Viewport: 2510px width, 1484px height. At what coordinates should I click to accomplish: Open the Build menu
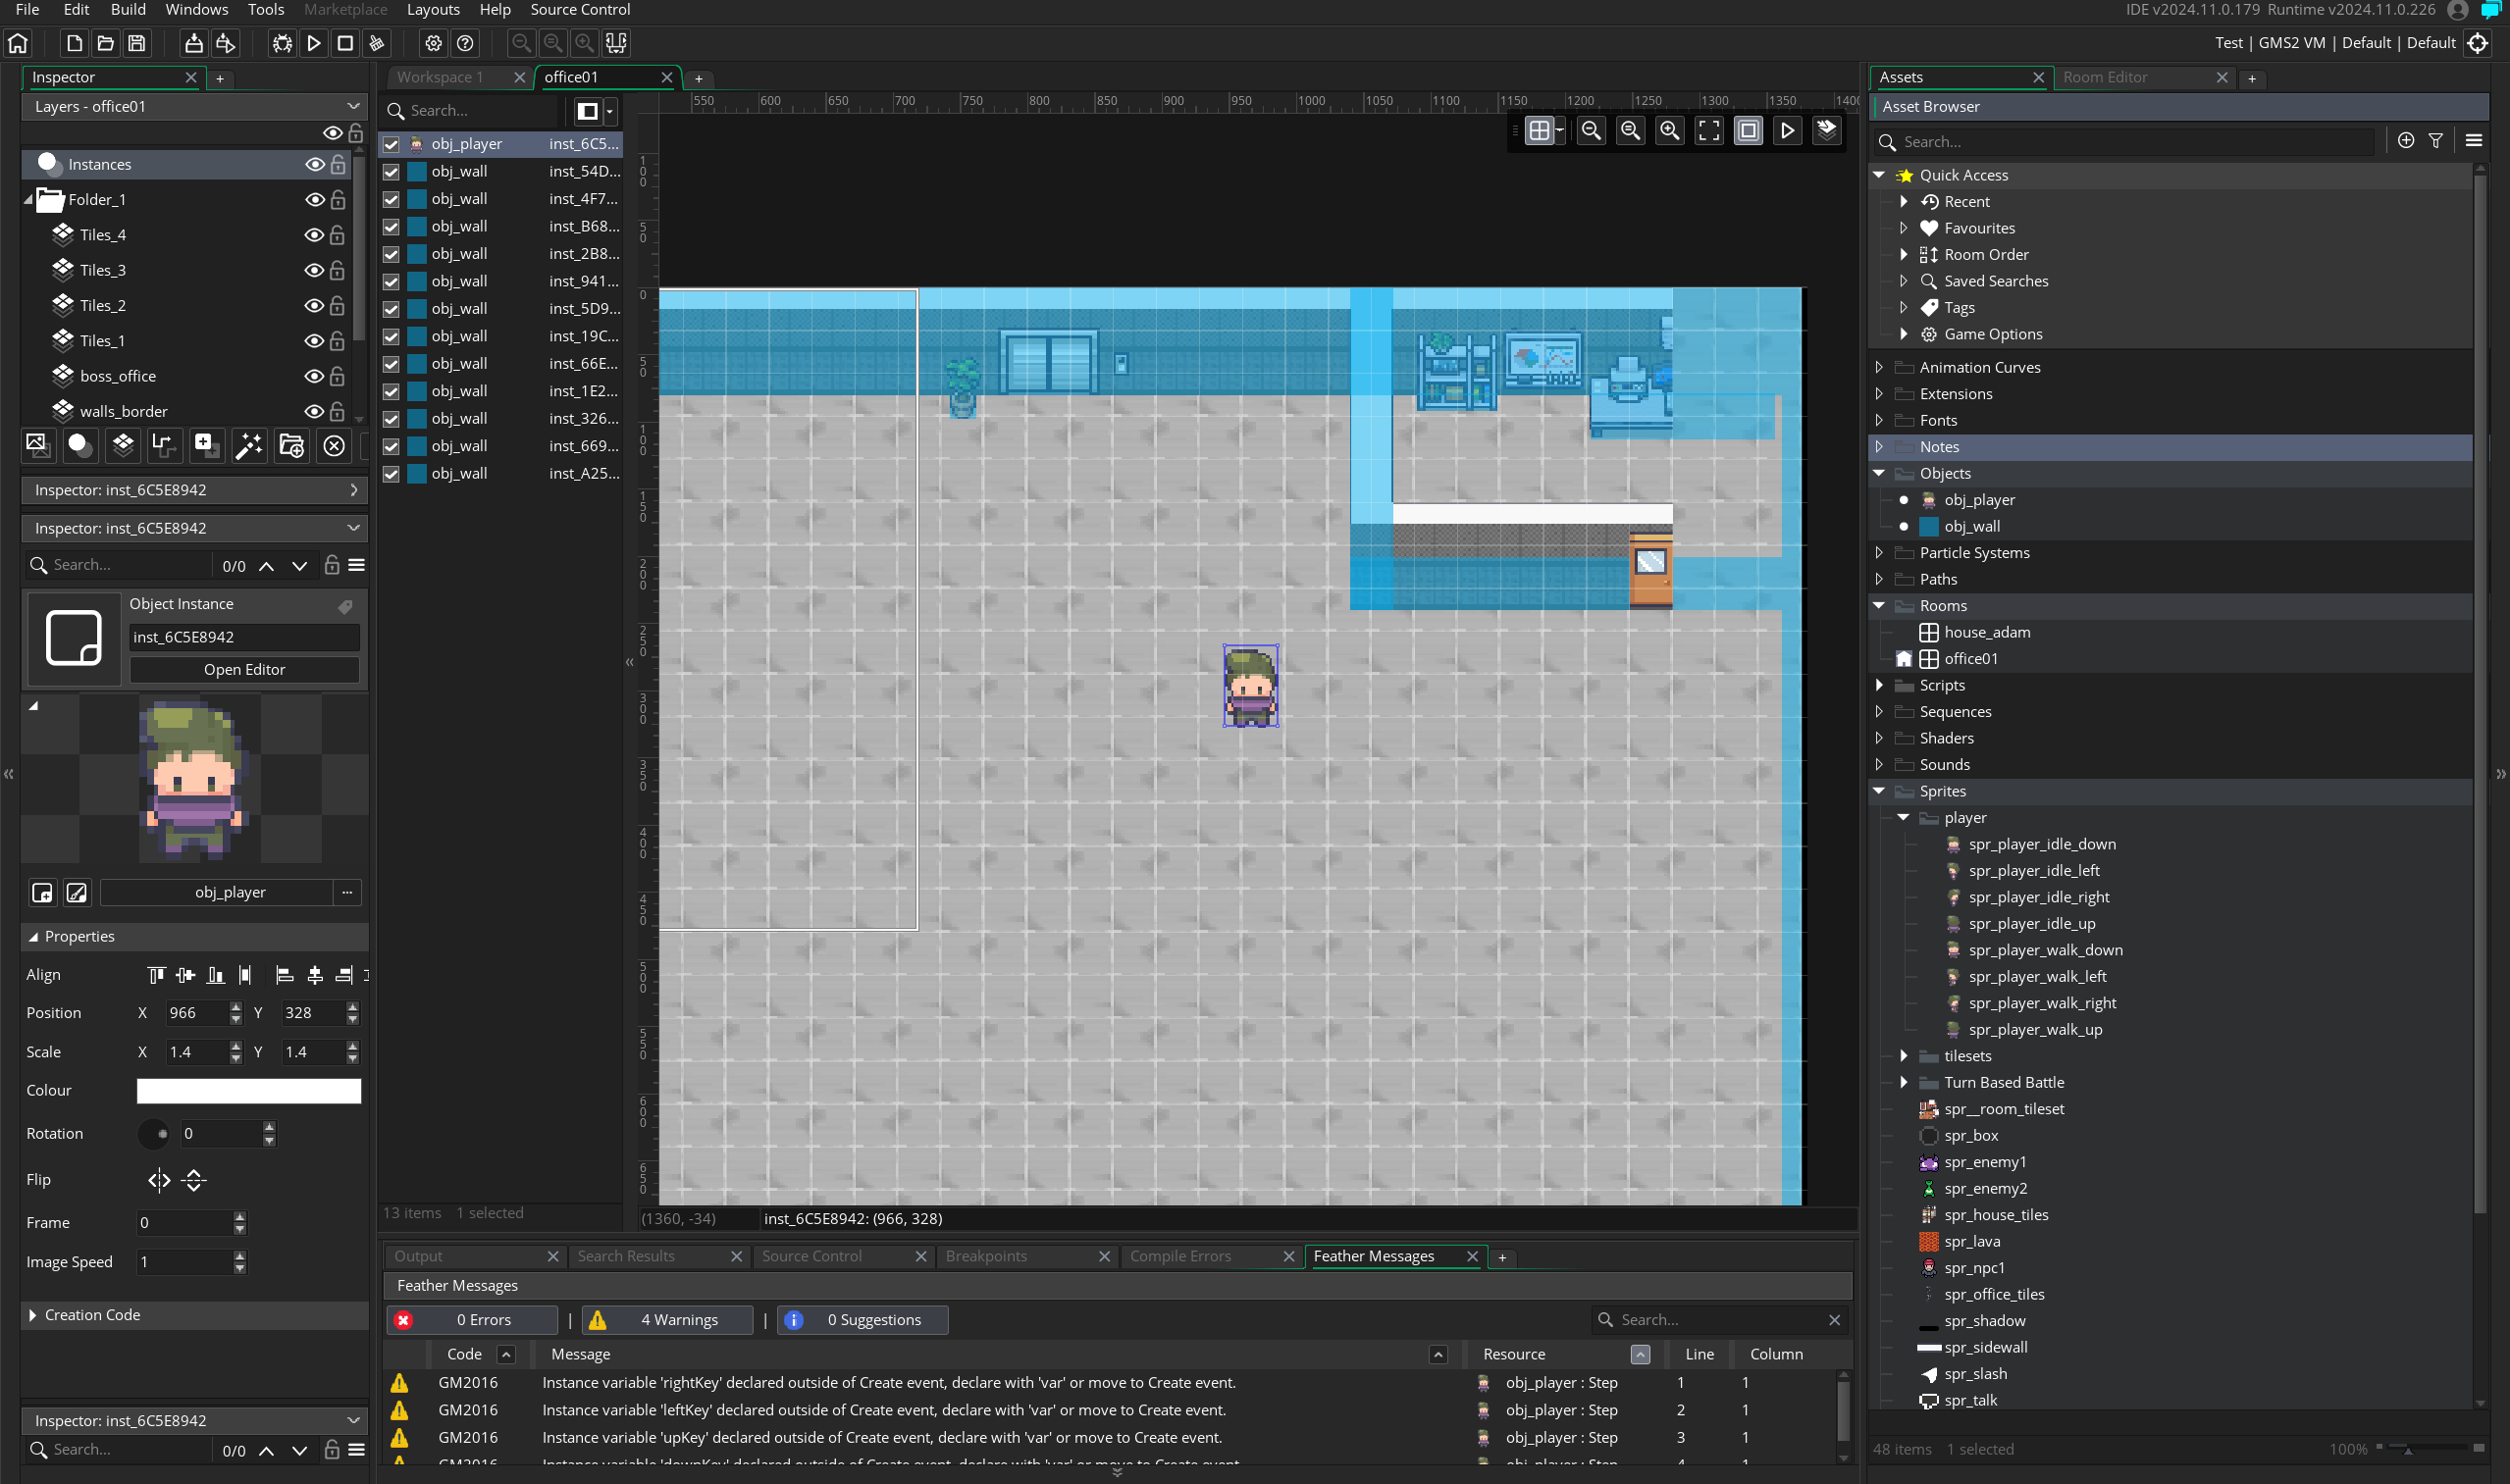point(127,10)
